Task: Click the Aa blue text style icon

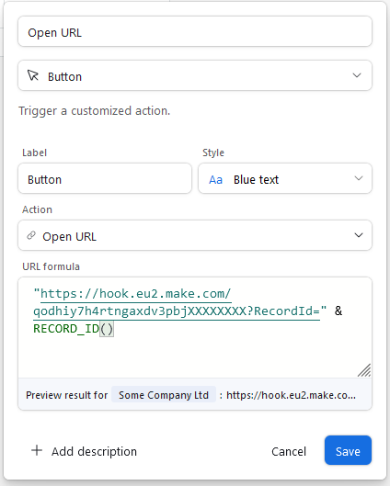Action: pos(215,180)
